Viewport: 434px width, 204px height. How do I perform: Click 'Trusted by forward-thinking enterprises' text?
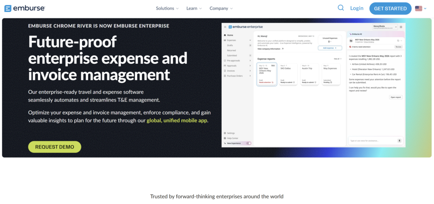click(217, 196)
